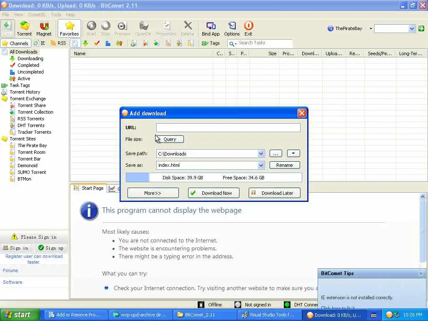
Task: Open the CometID menu
Action: pyautogui.click(x=37, y=15)
